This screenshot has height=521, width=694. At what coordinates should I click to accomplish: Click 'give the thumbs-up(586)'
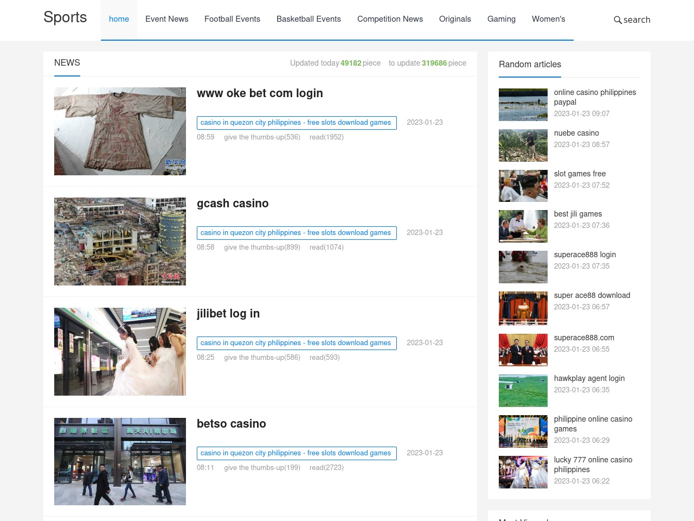(x=262, y=358)
